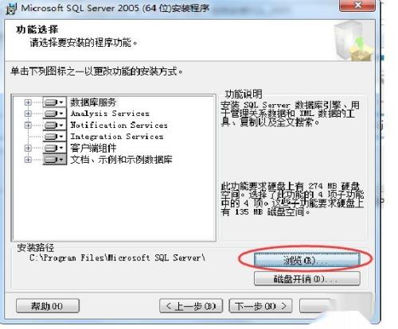Select the 数据库服务 feature label
Image resolution: width=398 pixels, height=329 pixels.
click(93, 103)
